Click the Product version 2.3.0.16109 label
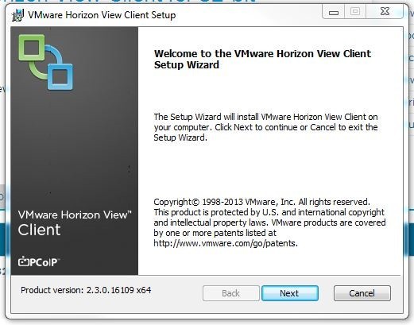 (86, 290)
